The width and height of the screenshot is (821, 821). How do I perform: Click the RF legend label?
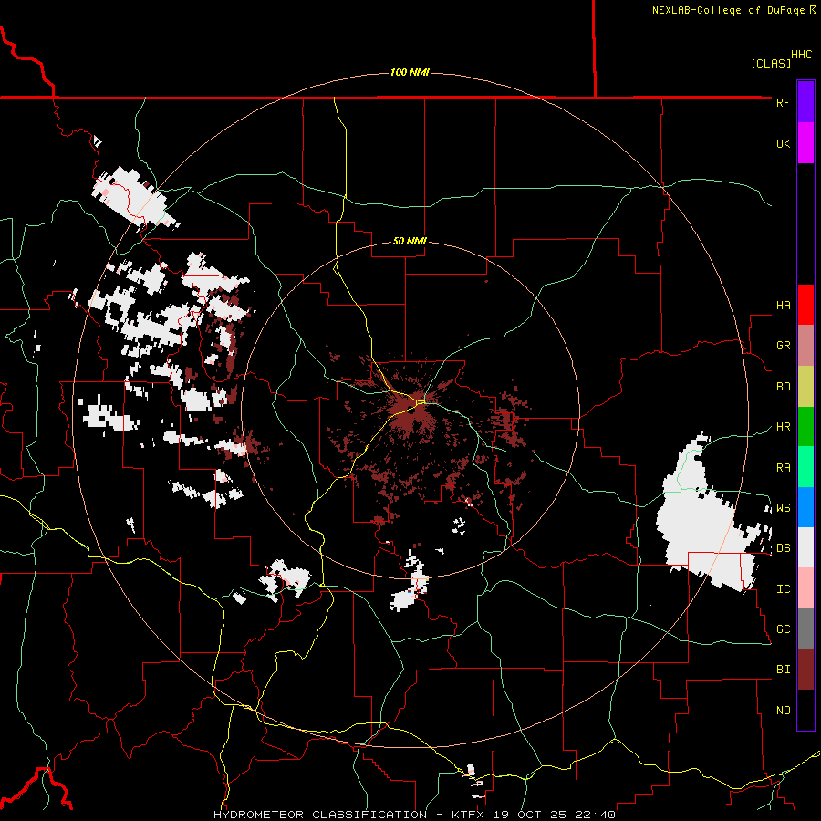click(783, 102)
